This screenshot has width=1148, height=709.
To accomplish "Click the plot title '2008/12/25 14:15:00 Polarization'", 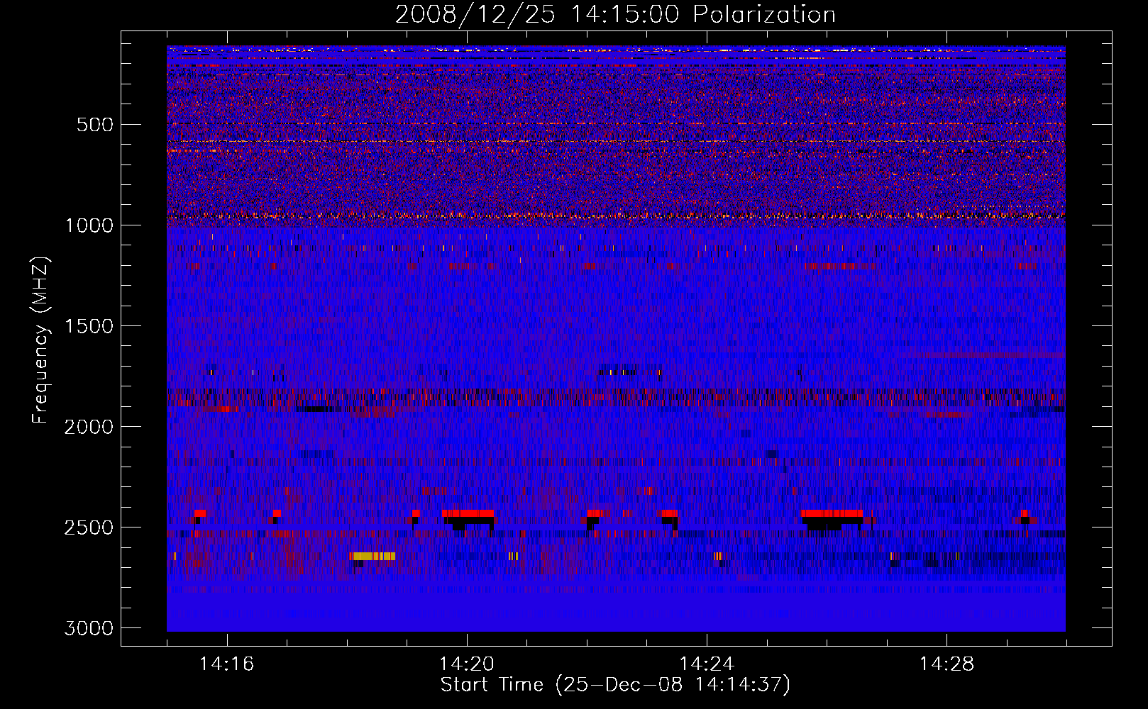I will tap(615, 14).
